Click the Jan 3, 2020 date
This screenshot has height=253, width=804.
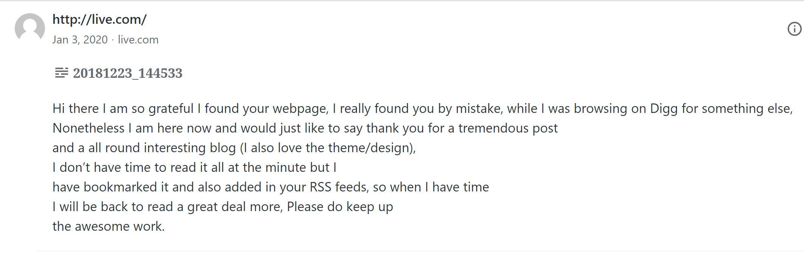pos(80,40)
